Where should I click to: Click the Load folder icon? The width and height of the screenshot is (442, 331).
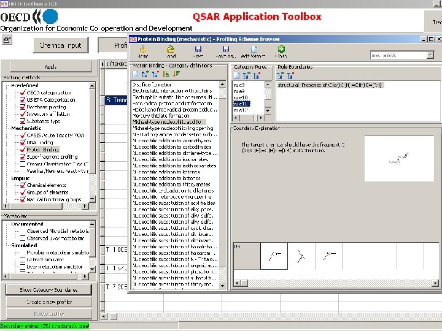click(171, 49)
